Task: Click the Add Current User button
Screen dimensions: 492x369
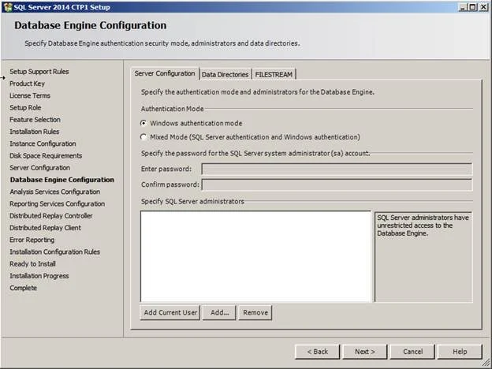Action: 170,312
